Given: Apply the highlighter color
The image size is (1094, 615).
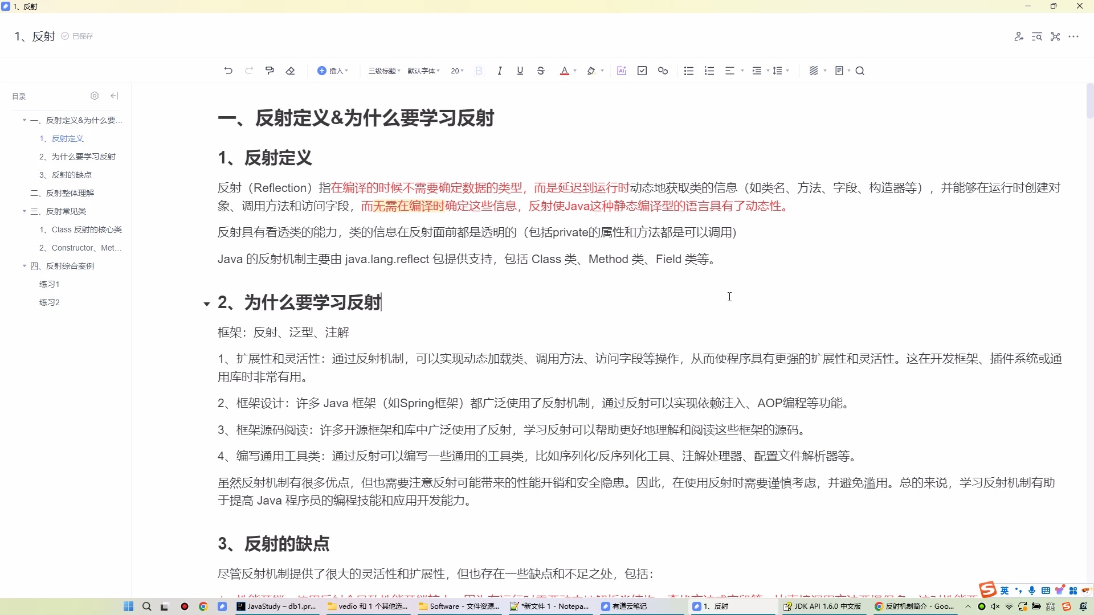Looking at the screenshot, I should (591, 71).
